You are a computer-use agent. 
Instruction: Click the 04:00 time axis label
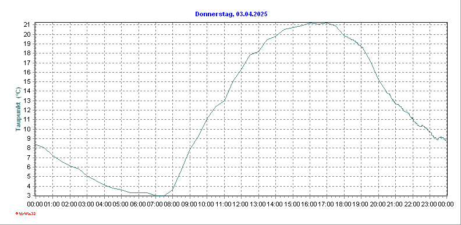tap(104, 204)
